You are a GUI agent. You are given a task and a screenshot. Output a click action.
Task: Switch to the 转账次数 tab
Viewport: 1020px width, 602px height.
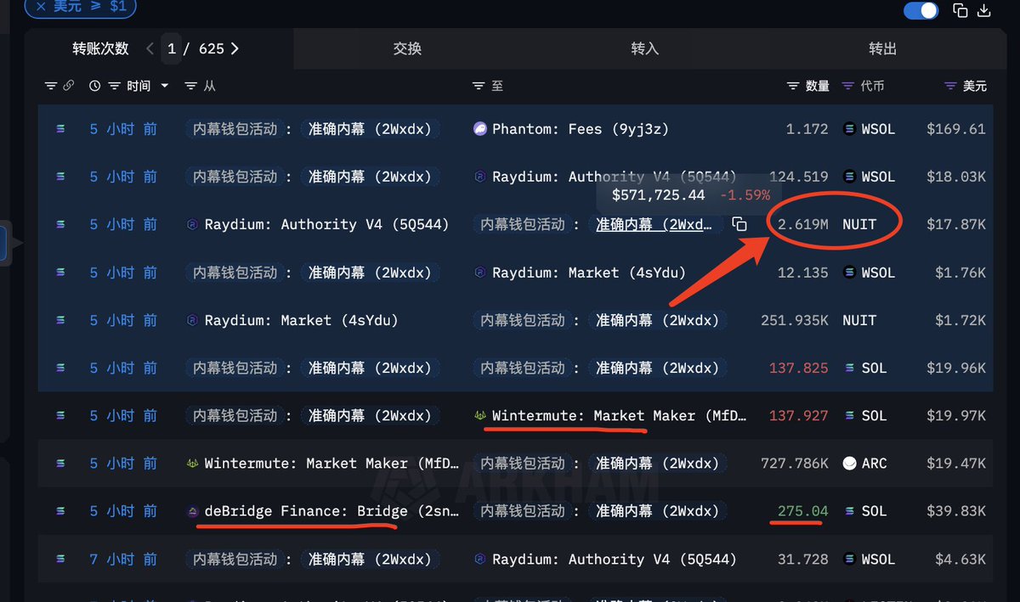[100, 48]
